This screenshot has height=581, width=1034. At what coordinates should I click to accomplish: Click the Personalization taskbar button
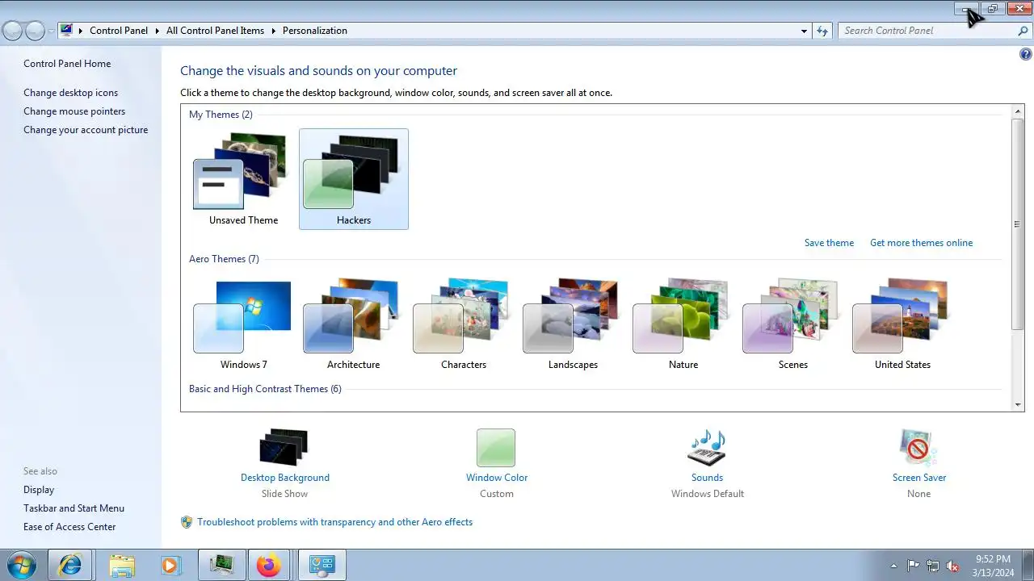click(x=322, y=565)
